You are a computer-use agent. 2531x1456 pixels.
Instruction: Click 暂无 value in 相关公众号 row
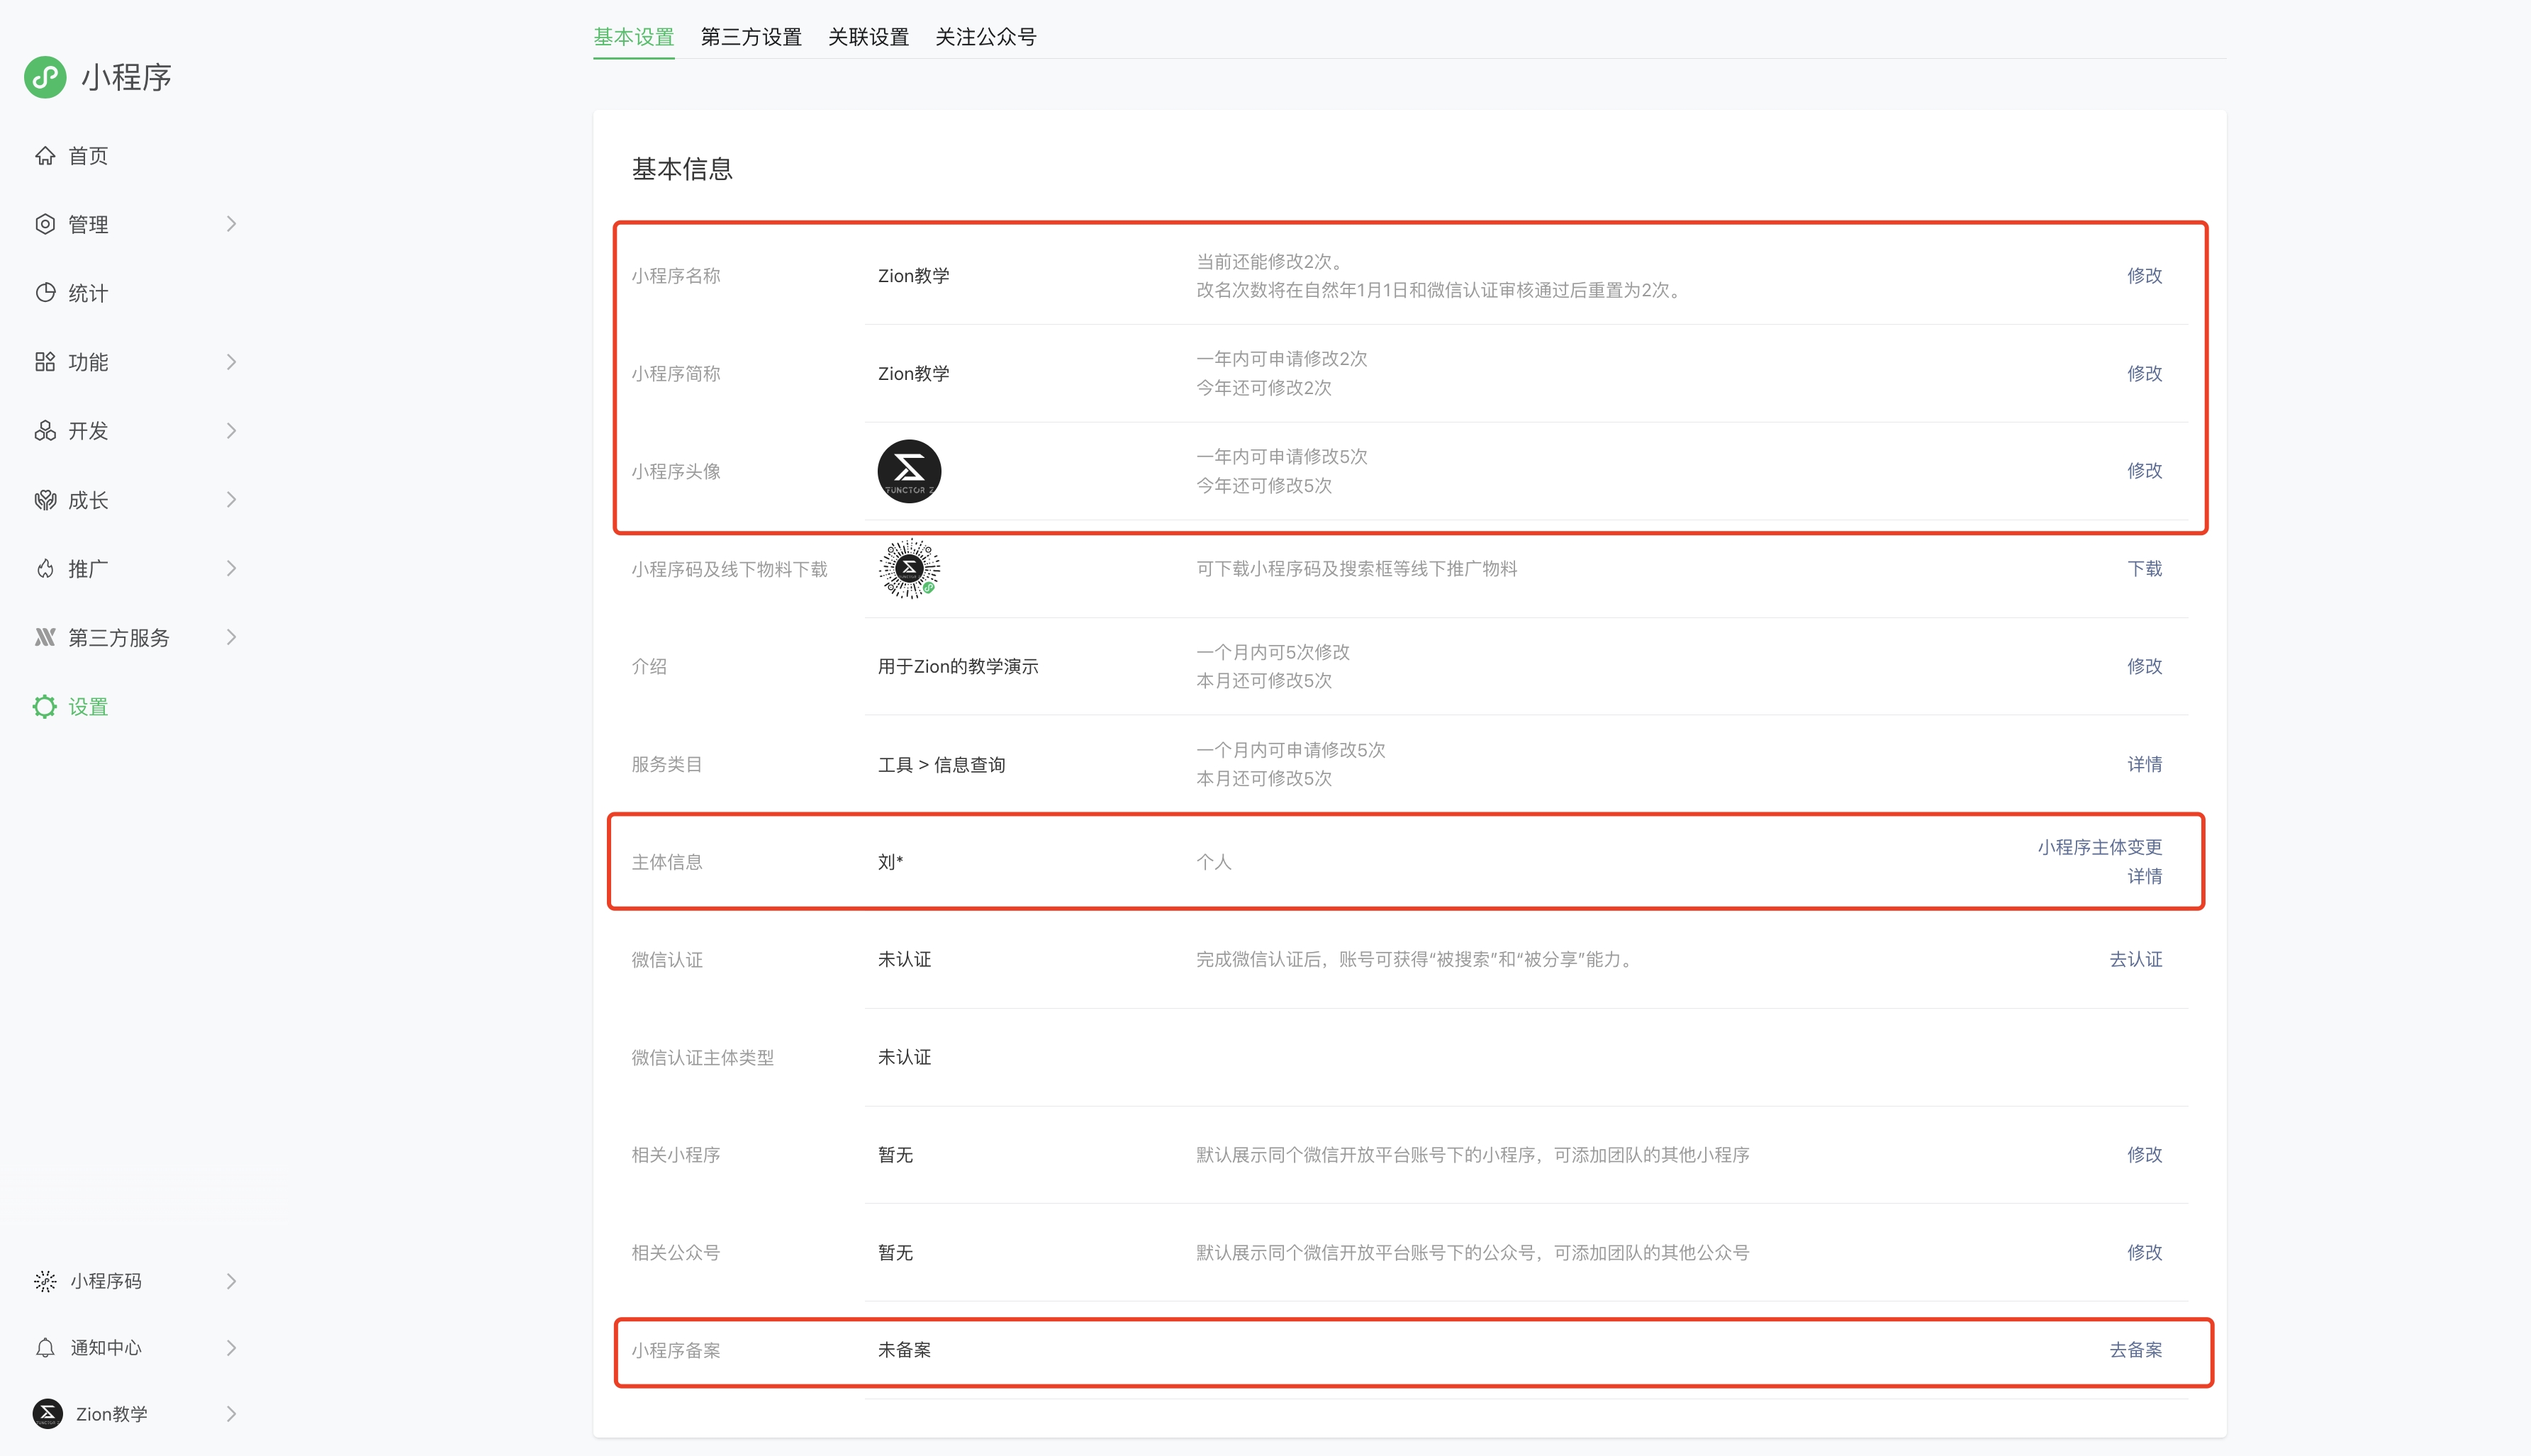pos(895,1253)
